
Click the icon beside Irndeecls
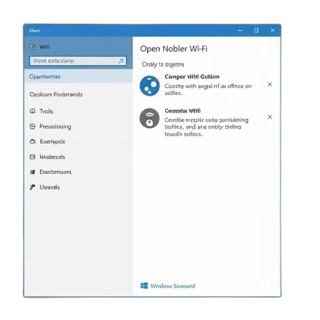32,157
